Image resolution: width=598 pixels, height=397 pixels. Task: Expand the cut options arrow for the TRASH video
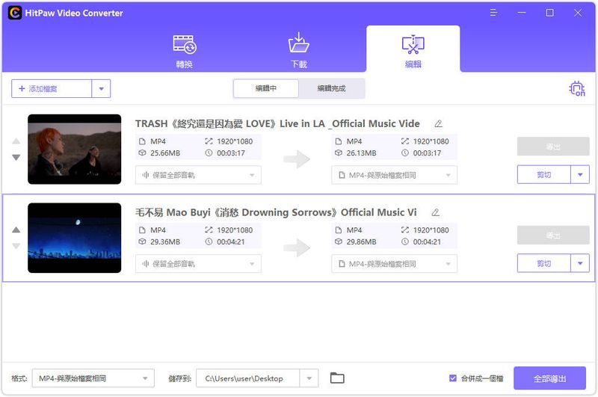[580, 175]
